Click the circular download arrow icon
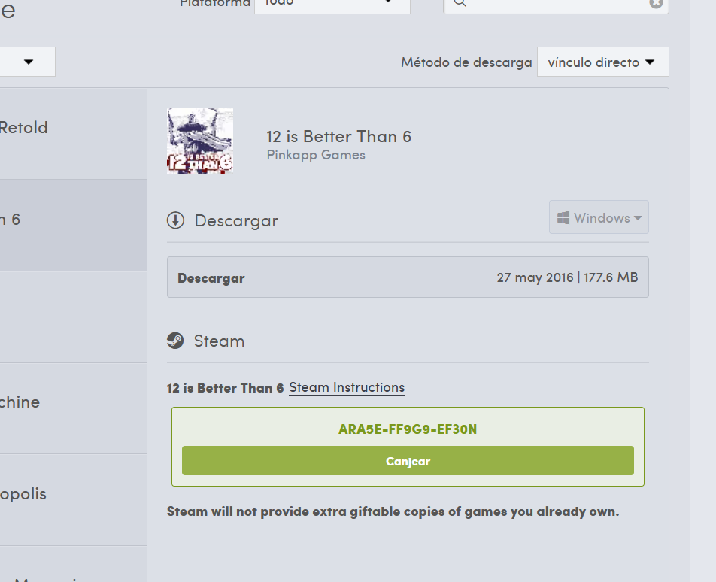The width and height of the screenshot is (716, 582). click(x=175, y=220)
